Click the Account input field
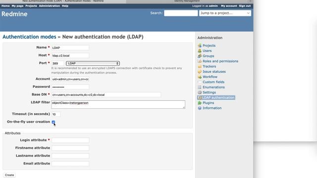The image size is (317, 178). click(x=70, y=79)
